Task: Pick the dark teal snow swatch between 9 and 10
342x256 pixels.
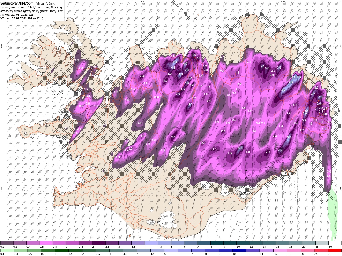Action: (230, 243)
